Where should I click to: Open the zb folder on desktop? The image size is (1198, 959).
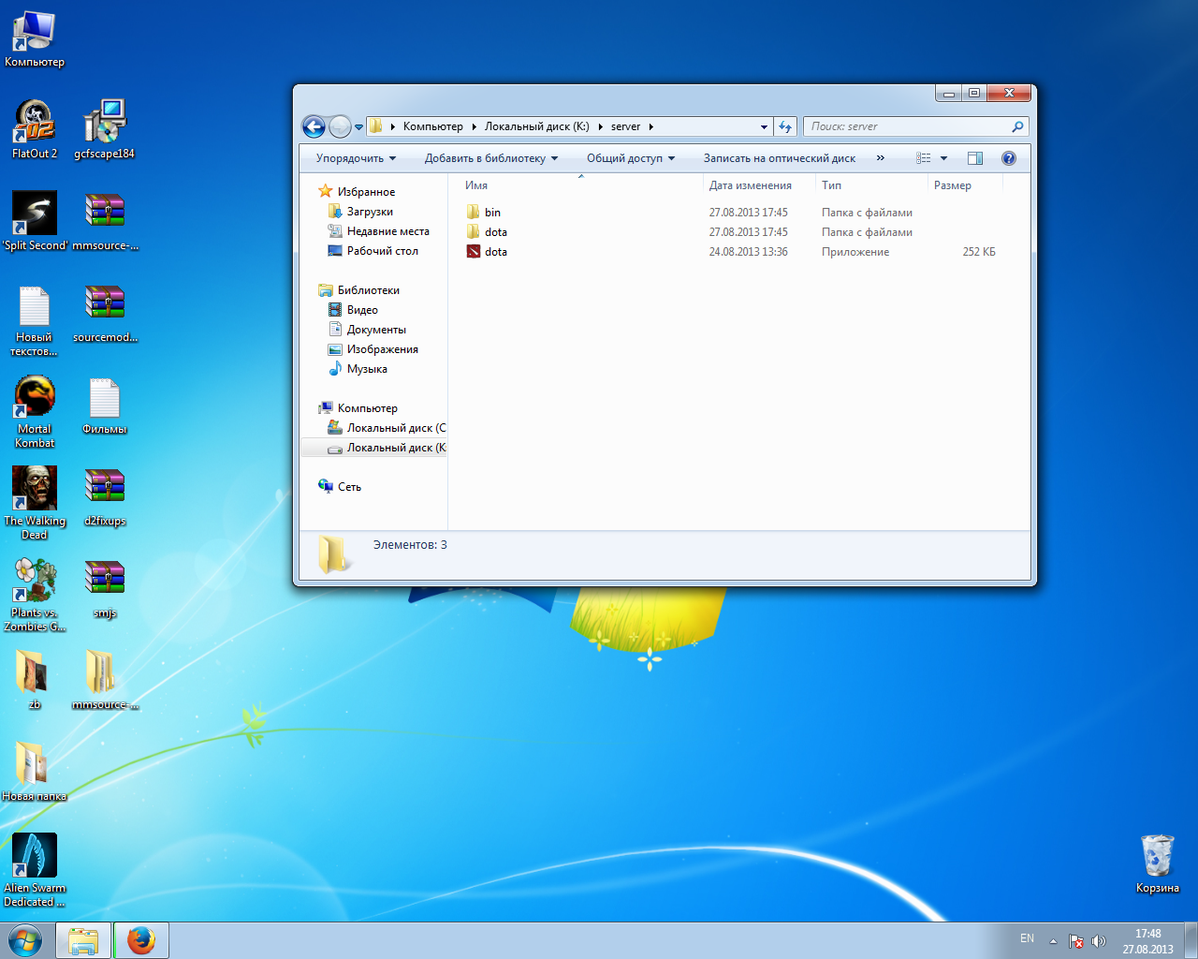click(x=35, y=680)
